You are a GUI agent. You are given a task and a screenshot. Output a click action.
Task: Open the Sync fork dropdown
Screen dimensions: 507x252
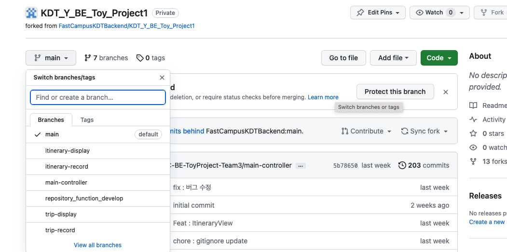click(x=425, y=131)
